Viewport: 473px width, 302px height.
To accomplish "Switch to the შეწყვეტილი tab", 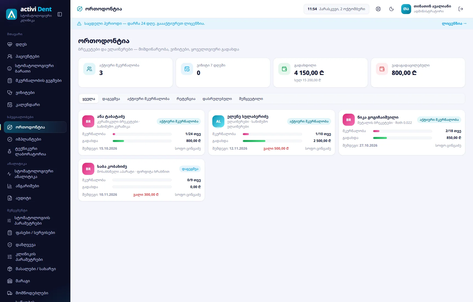I will (x=251, y=99).
